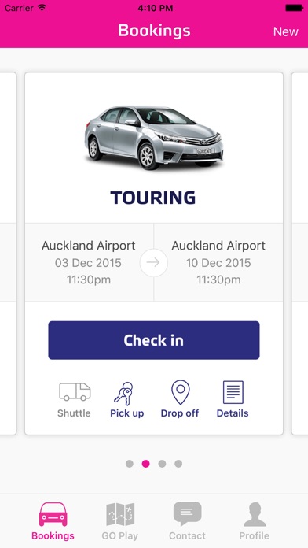Image resolution: width=308 pixels, height=548 pixels.
Task: Switch to the Bookings tab
Action: [x=53, y=520]
